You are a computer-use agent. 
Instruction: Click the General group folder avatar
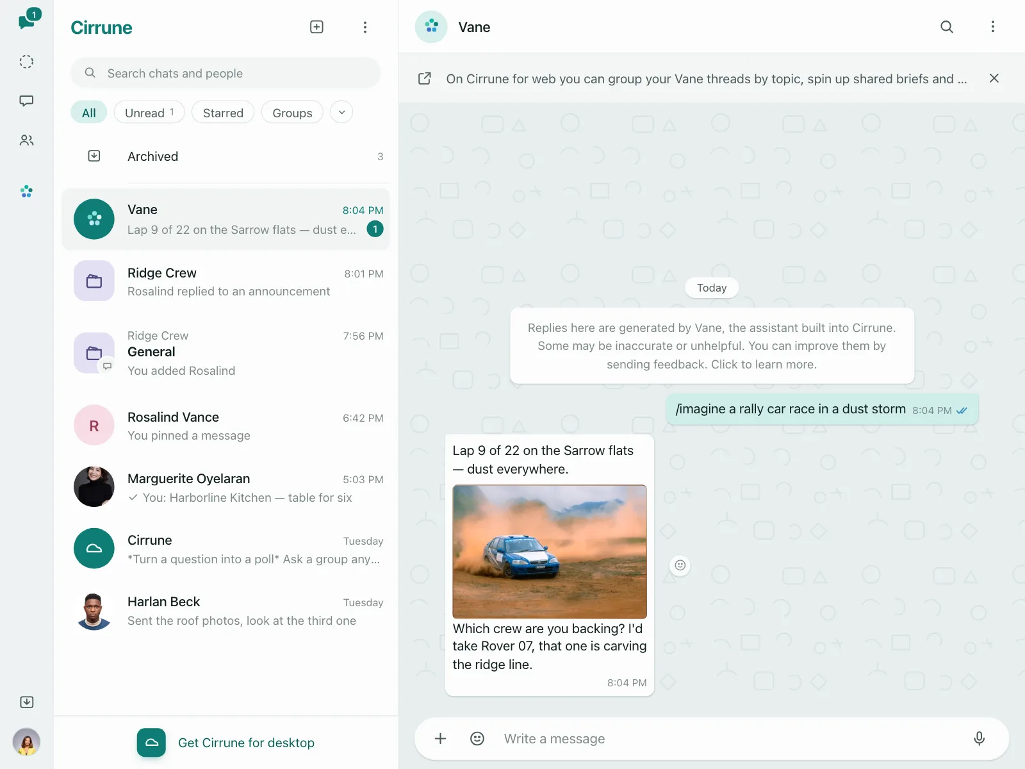coord(94,352)
